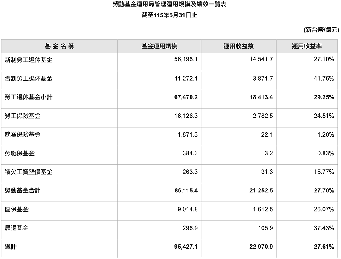Select the 總計 row name

(10, 247)
